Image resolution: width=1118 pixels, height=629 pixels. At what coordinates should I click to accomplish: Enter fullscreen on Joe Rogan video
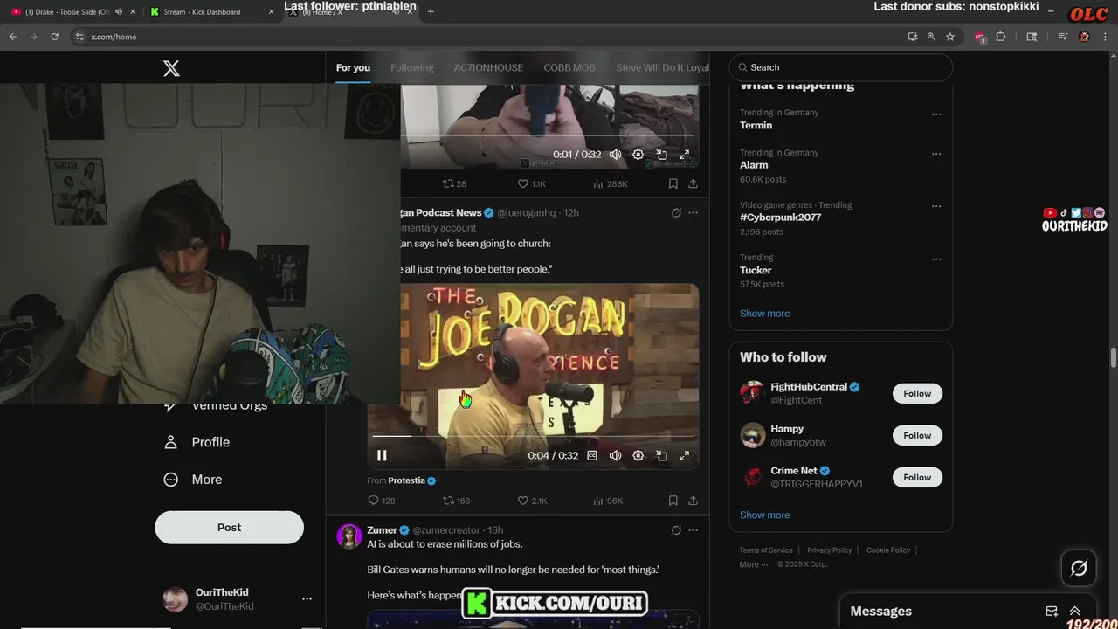[685, 455]
